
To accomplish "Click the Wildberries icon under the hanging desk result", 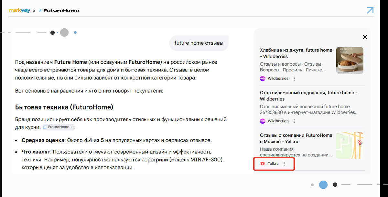I will pyautogui.click(x=263, y=121).
